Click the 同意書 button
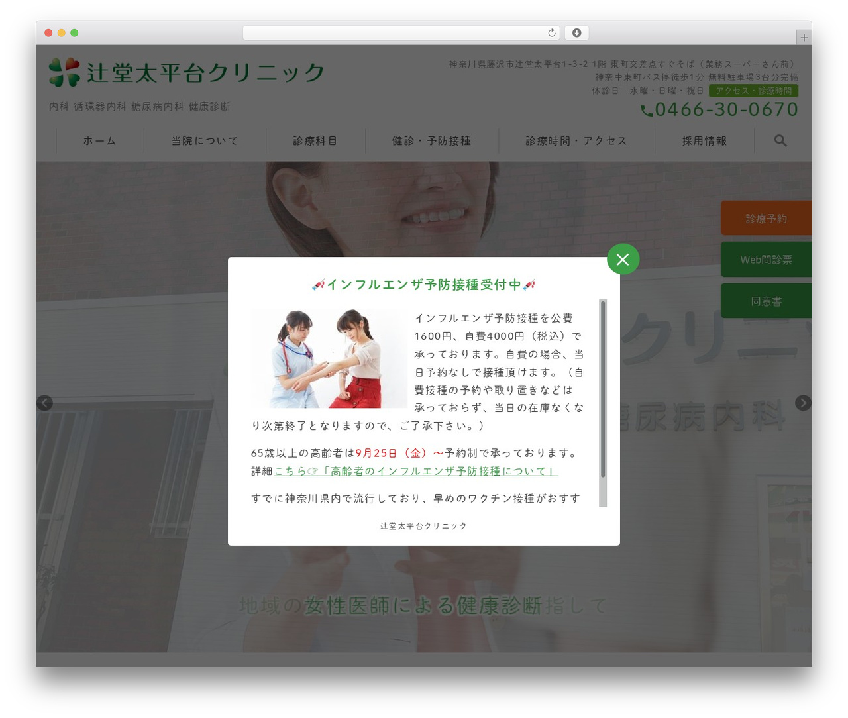The image size is (848, 718). point(766,301)
